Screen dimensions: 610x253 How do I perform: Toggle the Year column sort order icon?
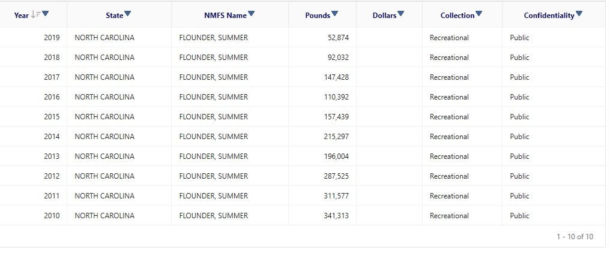(35, 14)
